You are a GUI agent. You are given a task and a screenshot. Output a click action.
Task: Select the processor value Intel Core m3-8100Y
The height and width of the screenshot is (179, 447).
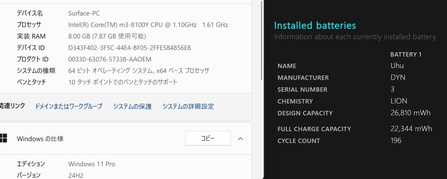[148, 25]
